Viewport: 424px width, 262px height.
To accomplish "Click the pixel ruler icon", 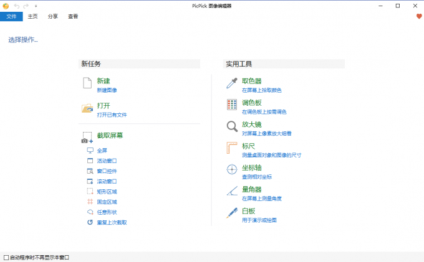I will (232, 148).
